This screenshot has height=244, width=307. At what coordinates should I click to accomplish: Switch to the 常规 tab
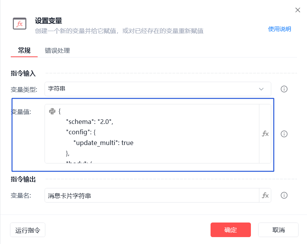coord(24,51)
